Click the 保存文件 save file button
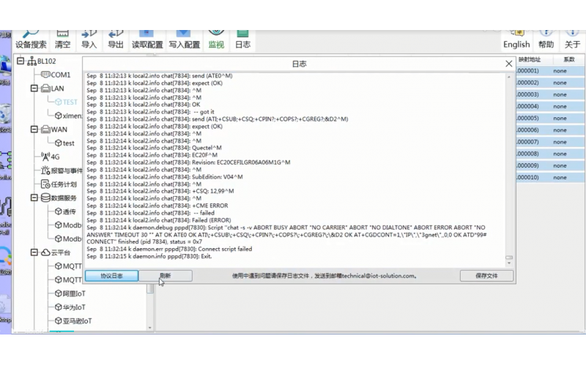The image size is (586, 366). coord(486,276)
